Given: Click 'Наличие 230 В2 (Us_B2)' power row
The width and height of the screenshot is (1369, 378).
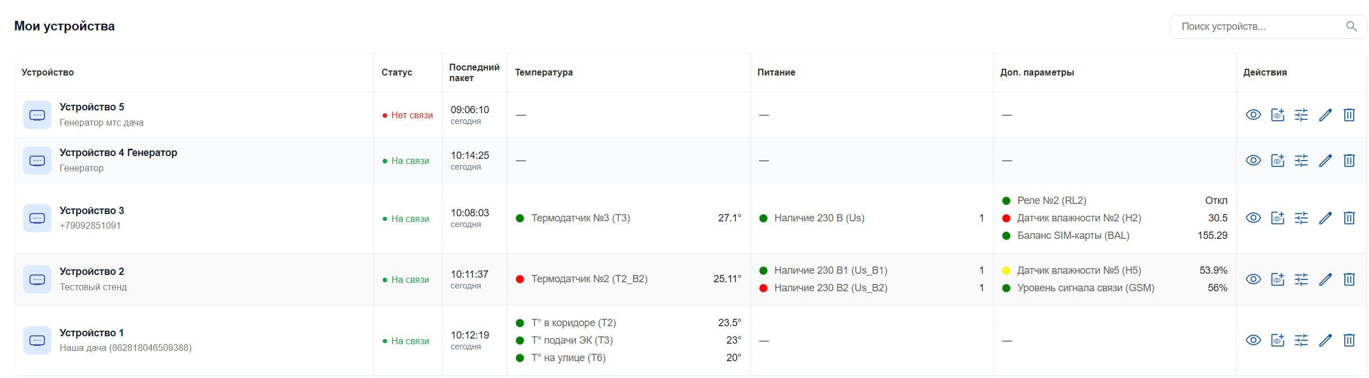Looking at the screenshot, I should click(871, 288).
